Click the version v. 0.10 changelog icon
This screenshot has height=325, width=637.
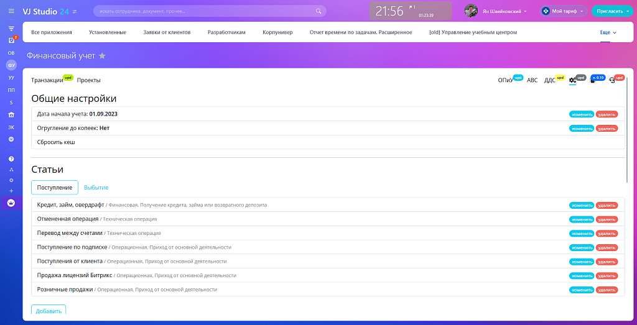pyautogui.click(x=592, y=81)
